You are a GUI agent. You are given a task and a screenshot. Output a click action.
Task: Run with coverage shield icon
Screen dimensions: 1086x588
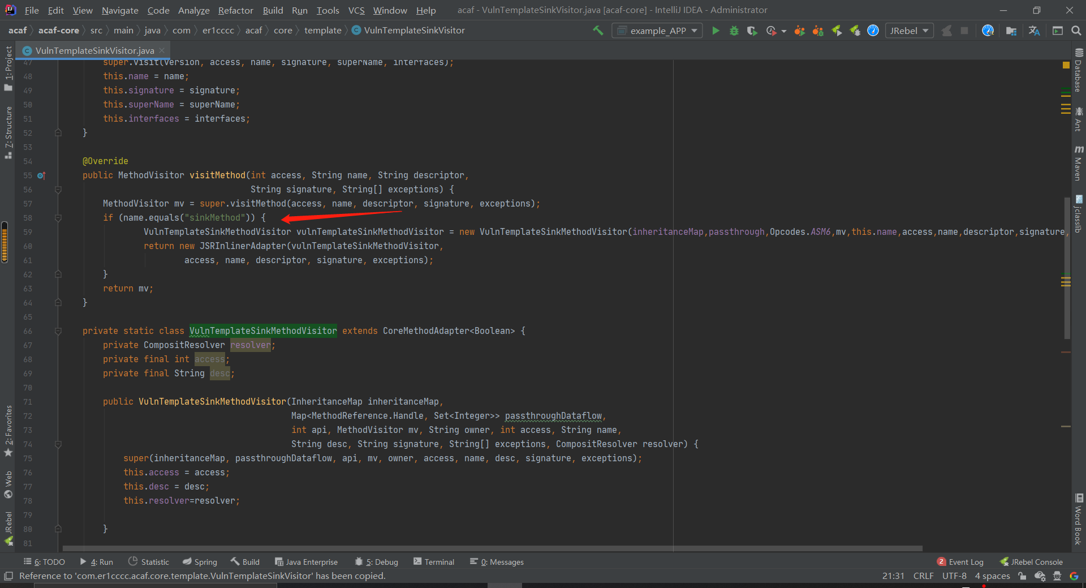(x=752, y=31)
